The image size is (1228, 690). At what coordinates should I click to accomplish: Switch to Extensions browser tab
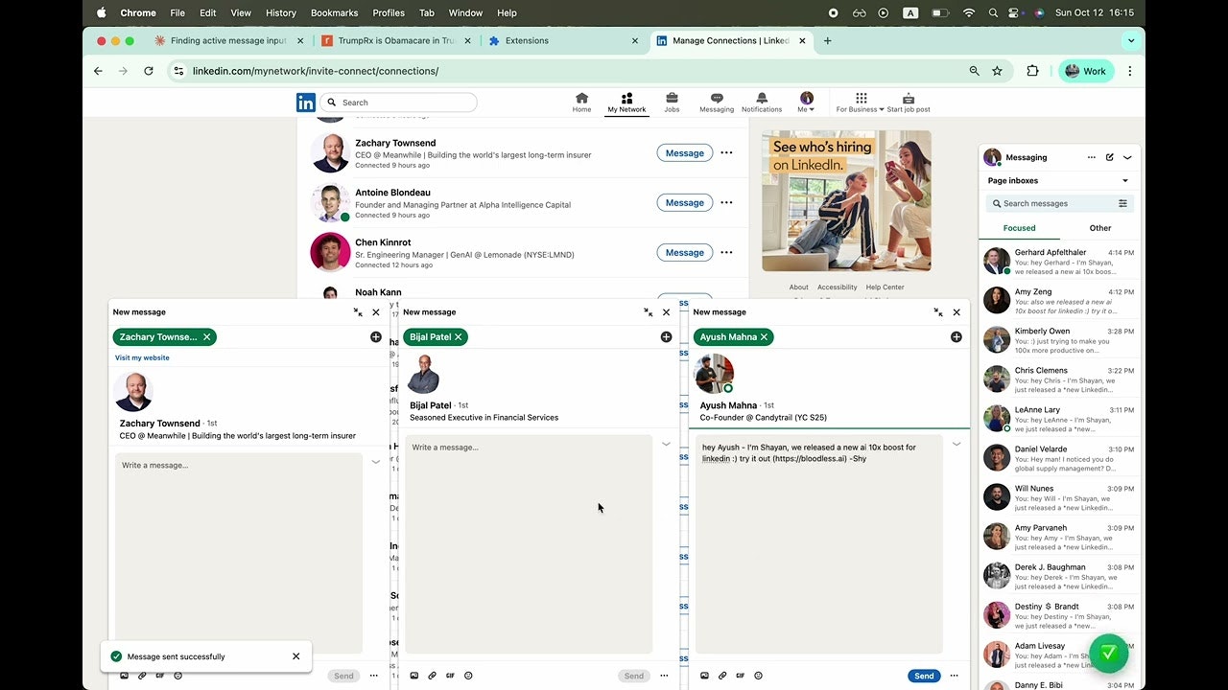[561, 41]
